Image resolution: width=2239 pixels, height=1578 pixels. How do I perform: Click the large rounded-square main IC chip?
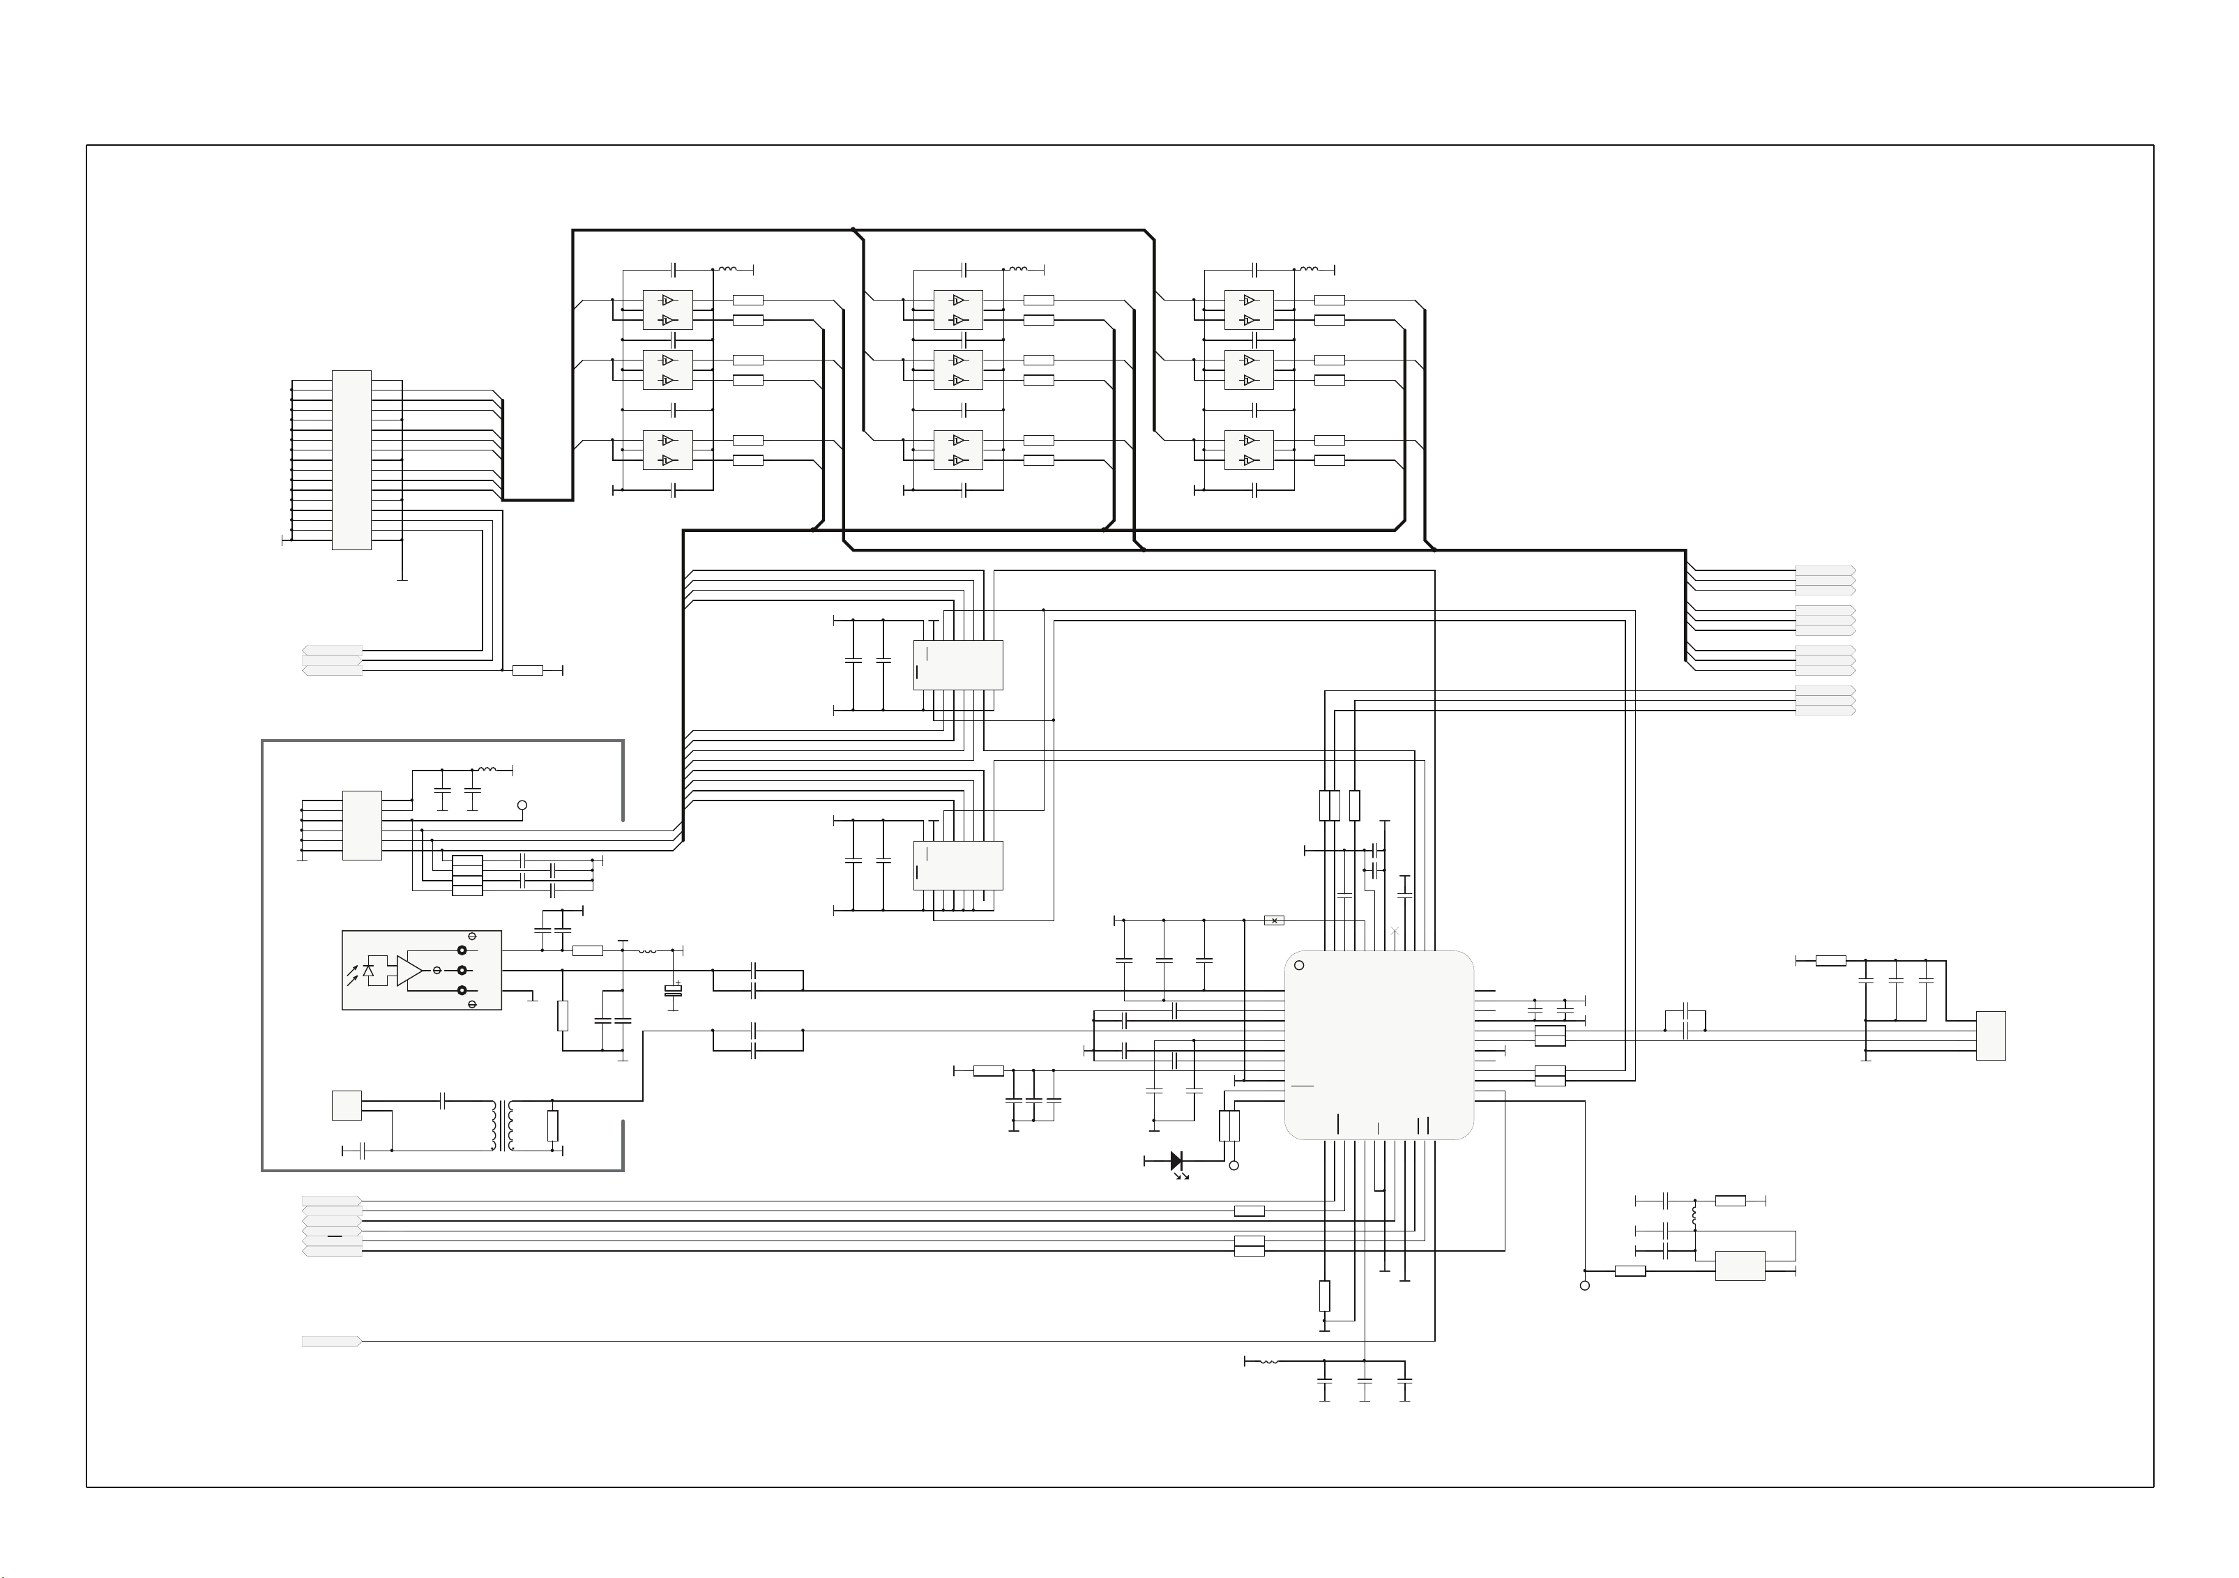coord(1378,1045)
